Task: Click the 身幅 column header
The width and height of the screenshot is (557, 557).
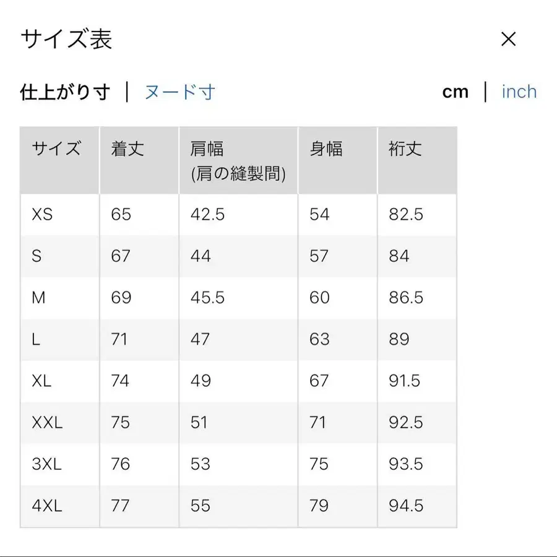Action: pos(326,149)
